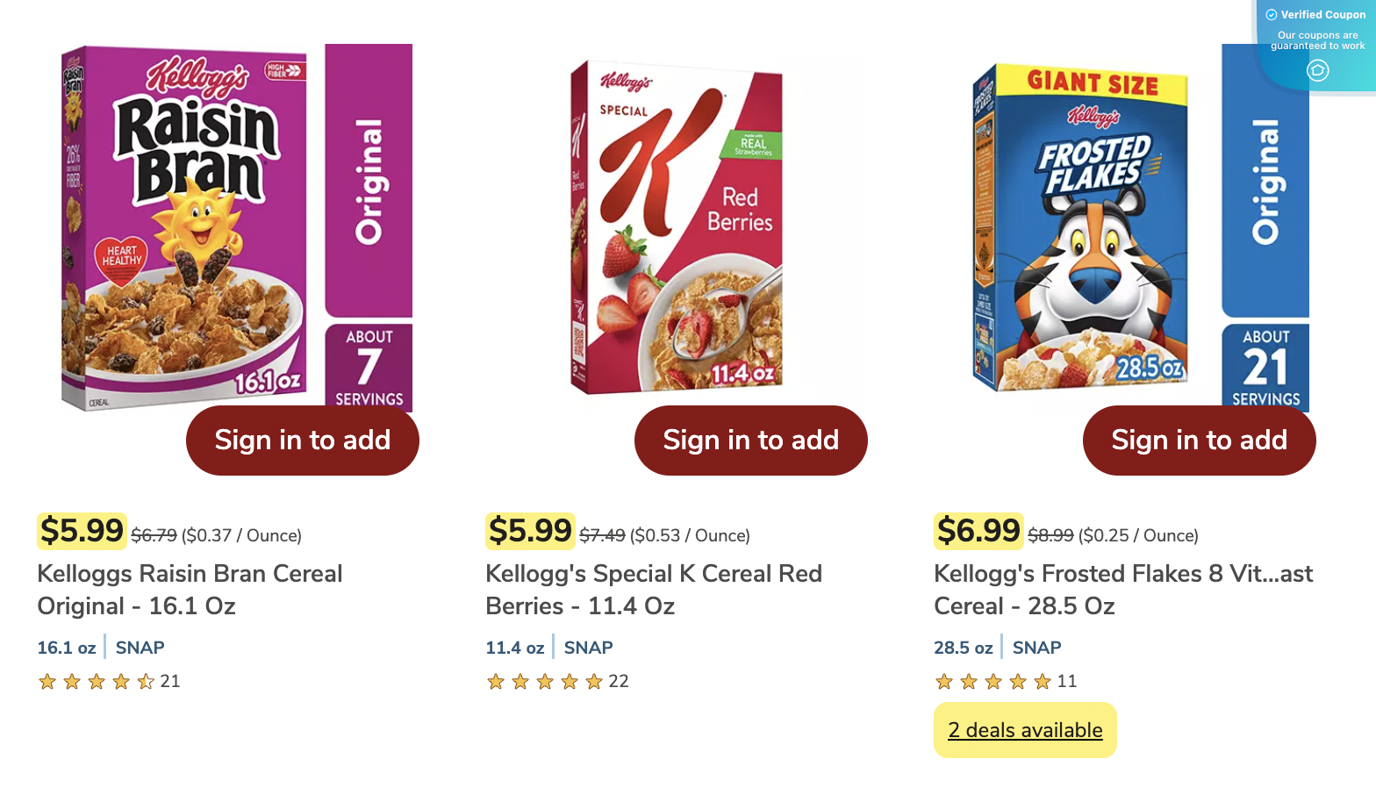1376x788 pixels.
Task: Click the first star rating under Special K
Action: click(x=495, y=681)
